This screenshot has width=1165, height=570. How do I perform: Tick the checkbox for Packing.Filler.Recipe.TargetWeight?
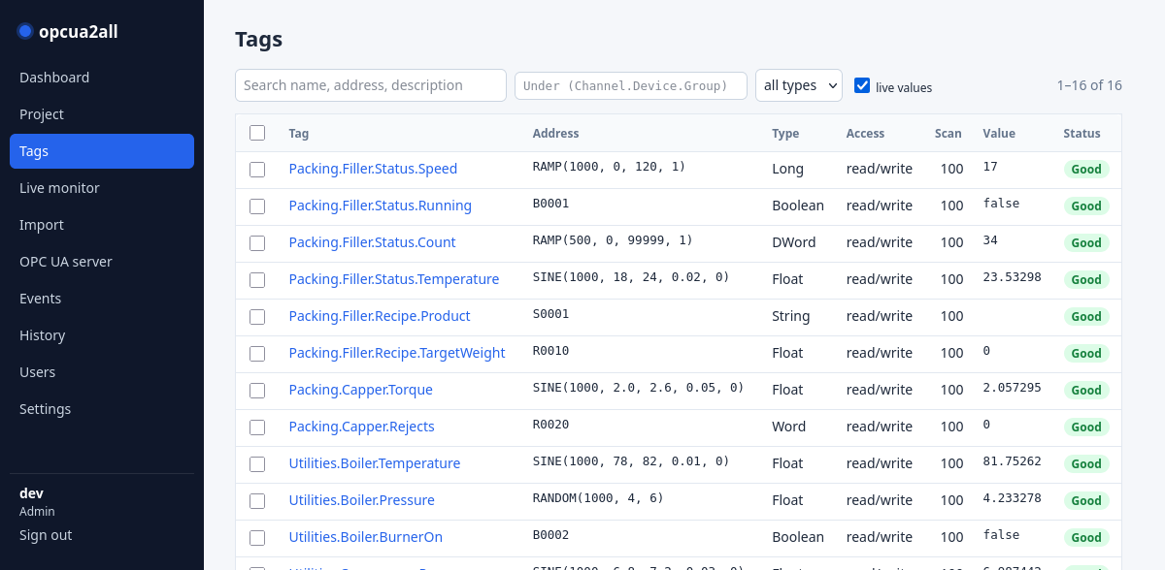pyautogui.click(x=257, y=354)
